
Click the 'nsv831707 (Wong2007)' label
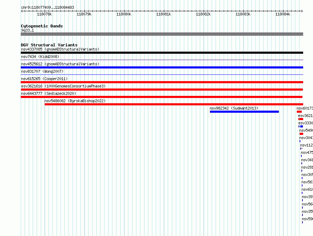(x=42, y=71)
